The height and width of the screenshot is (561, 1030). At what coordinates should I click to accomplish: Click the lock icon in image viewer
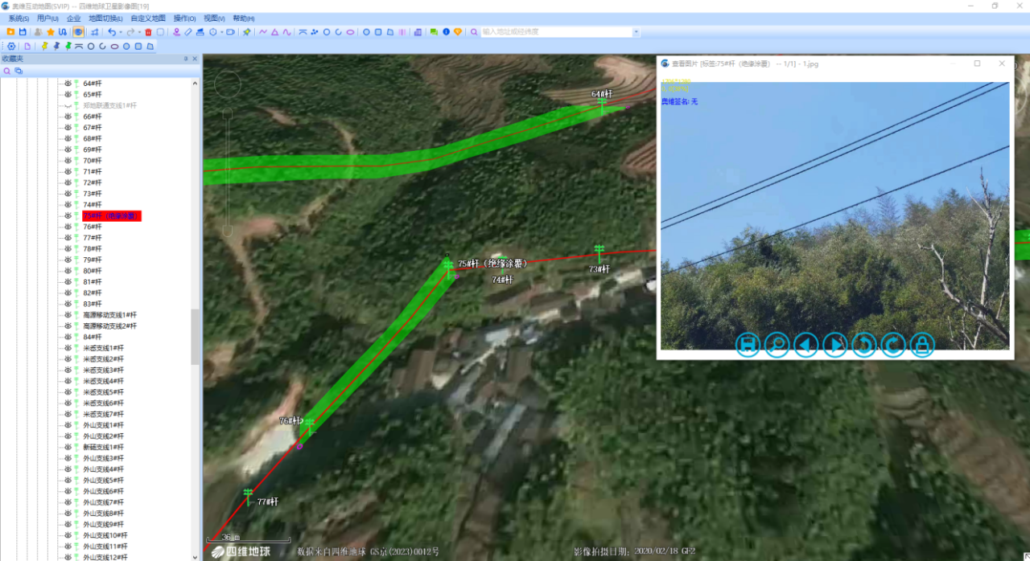point(921,345)
